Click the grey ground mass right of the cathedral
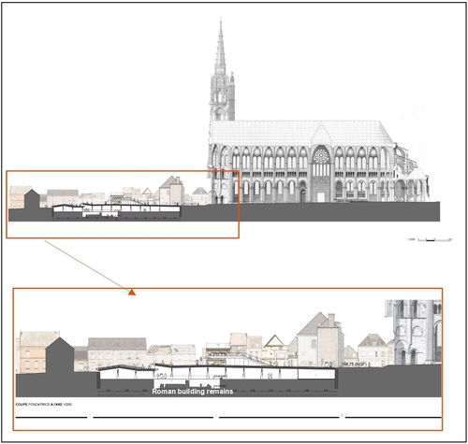Screen dimensions: 468x444 click(434, 211)
